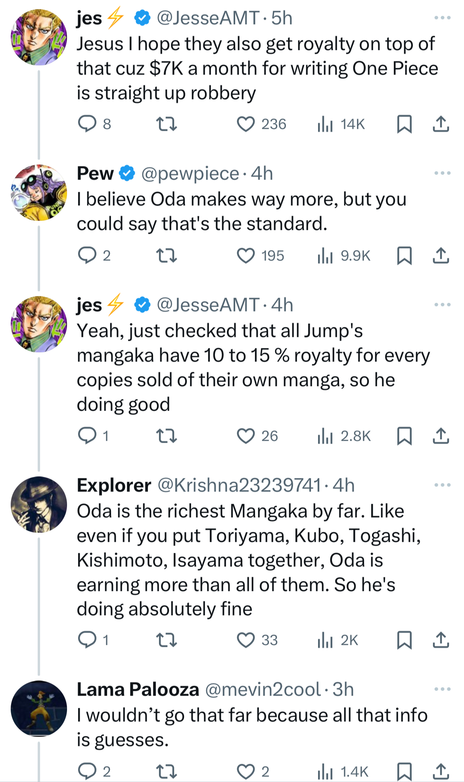464x782 pixels.
Task: Retweet jes's royalty percentage tweet
Action: tap(167, 436)
